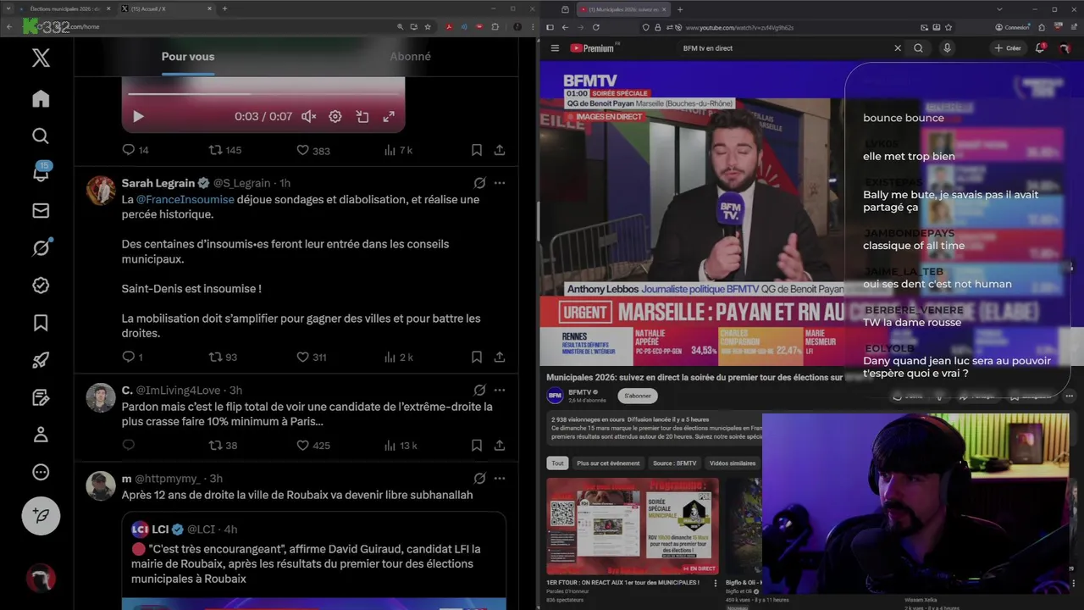
Task: Click the X logo in sidebar
Action: (41, 58)
